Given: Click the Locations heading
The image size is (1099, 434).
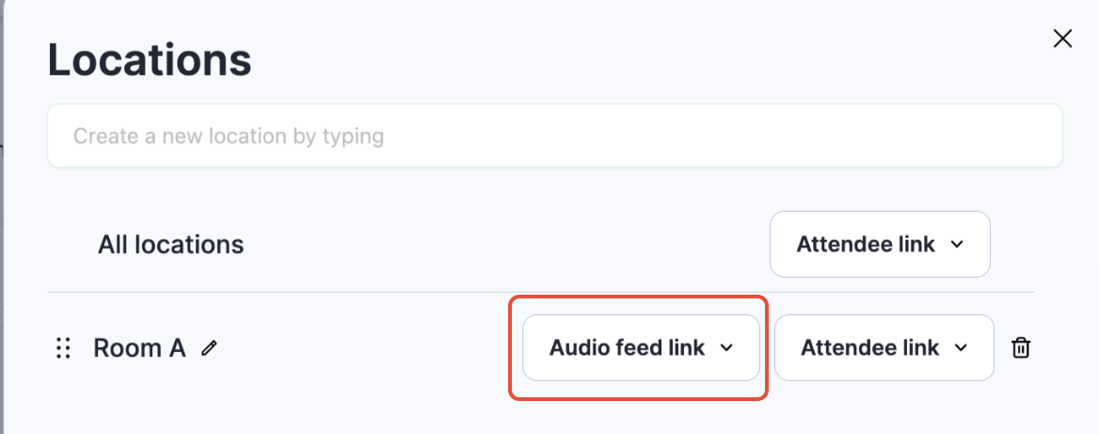Looking at the screenshot, I should click(x=150, y=60).
